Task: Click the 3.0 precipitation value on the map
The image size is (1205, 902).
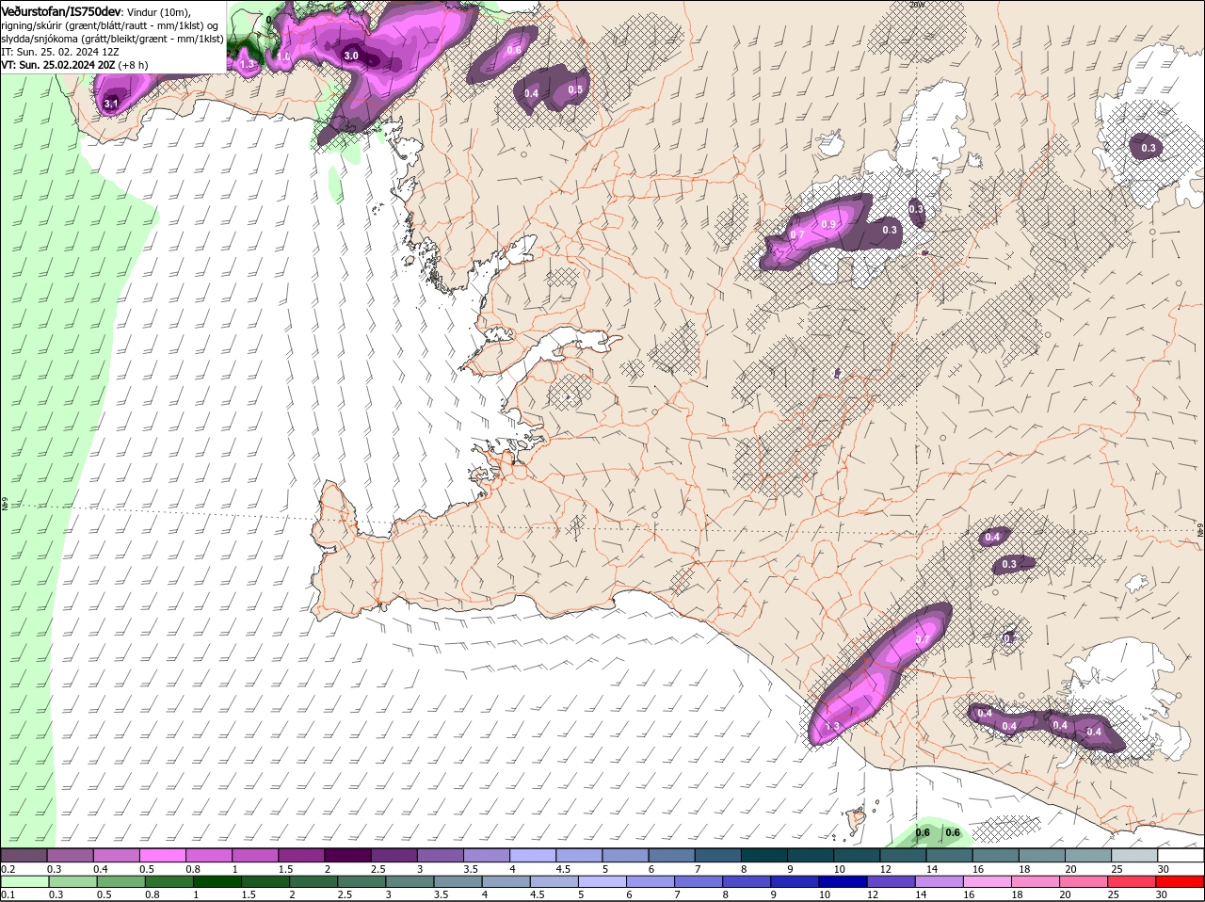Action: click(351, 56)
